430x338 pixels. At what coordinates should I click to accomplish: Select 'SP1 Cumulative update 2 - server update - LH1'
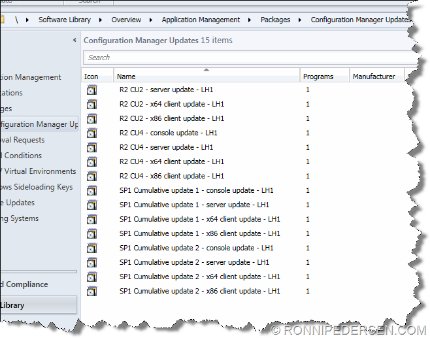point(194,262)
